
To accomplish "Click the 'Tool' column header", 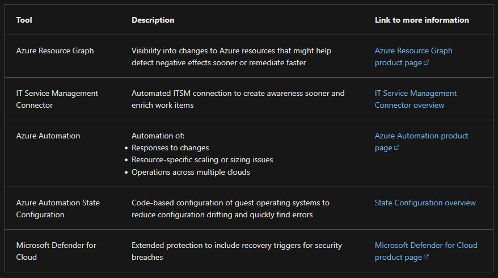I will click(x=24, y=20).
